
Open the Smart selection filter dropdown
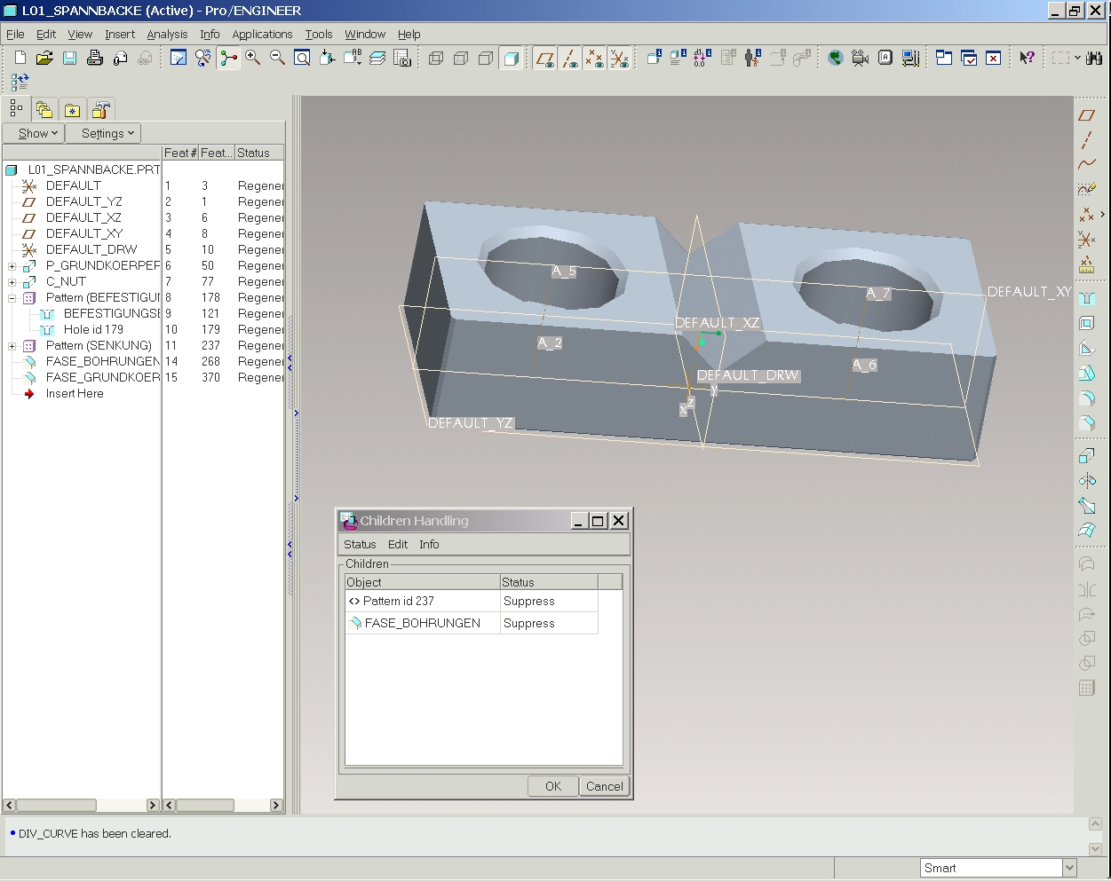point(1069,868)
